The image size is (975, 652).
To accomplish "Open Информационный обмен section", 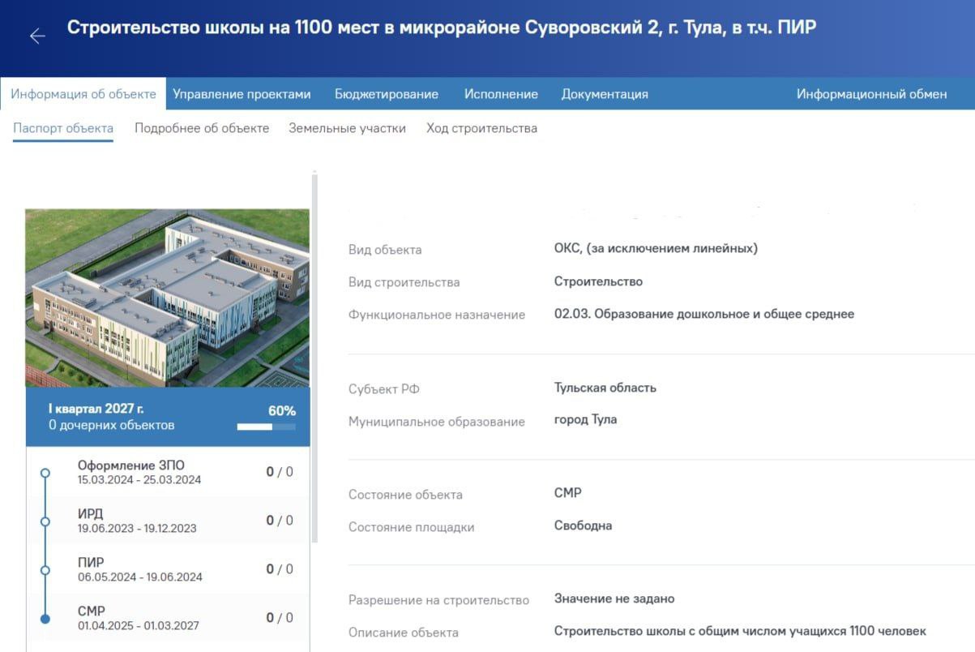I will click(871, 94).
